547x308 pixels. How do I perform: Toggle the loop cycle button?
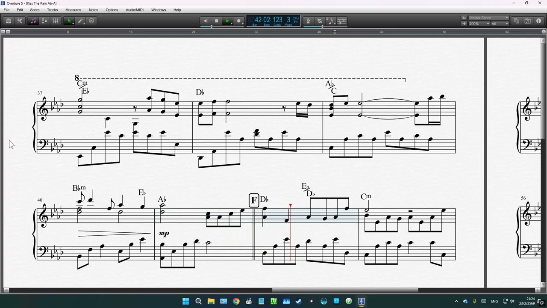319,21
